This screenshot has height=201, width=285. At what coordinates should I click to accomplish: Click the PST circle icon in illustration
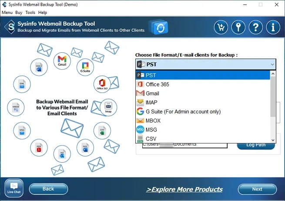click(62, 154)
